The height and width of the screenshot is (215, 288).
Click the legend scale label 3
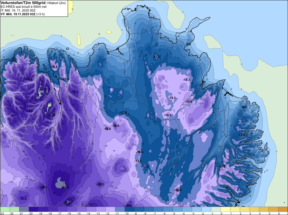tap(250, 214)
